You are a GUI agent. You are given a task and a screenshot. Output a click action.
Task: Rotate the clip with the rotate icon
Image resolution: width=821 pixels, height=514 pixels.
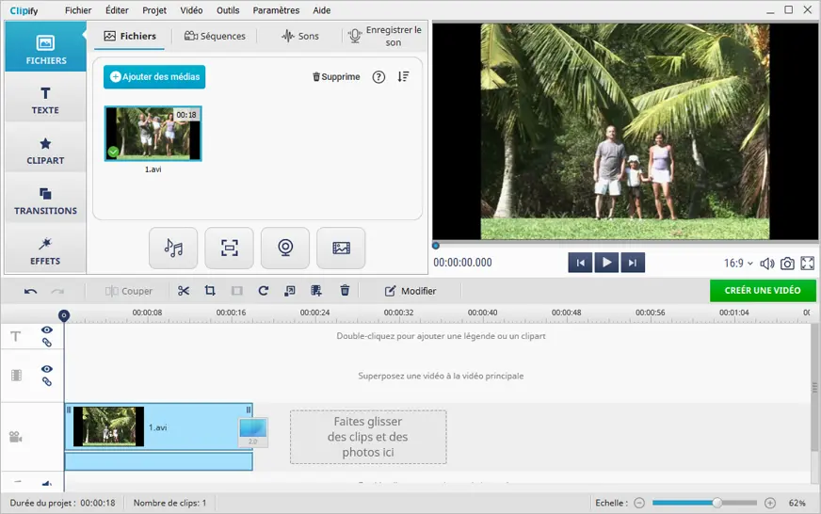(x=264, y=291)
